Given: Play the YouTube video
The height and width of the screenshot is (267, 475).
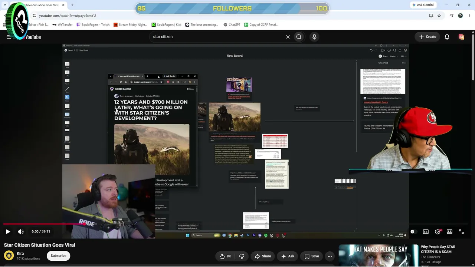Looking at the screenshot, I should [x=8, y=231].
